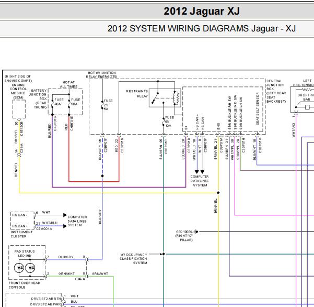Select the "BLU/GRN 46" wire label
The width and height of the screenshot is (314, 307).
click(161, 149)
